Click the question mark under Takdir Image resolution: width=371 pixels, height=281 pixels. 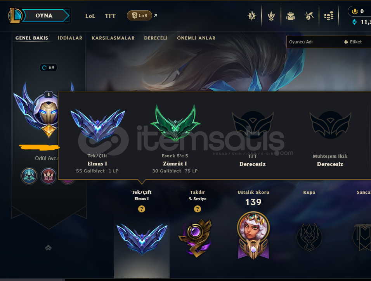click(x=197, y=209)
